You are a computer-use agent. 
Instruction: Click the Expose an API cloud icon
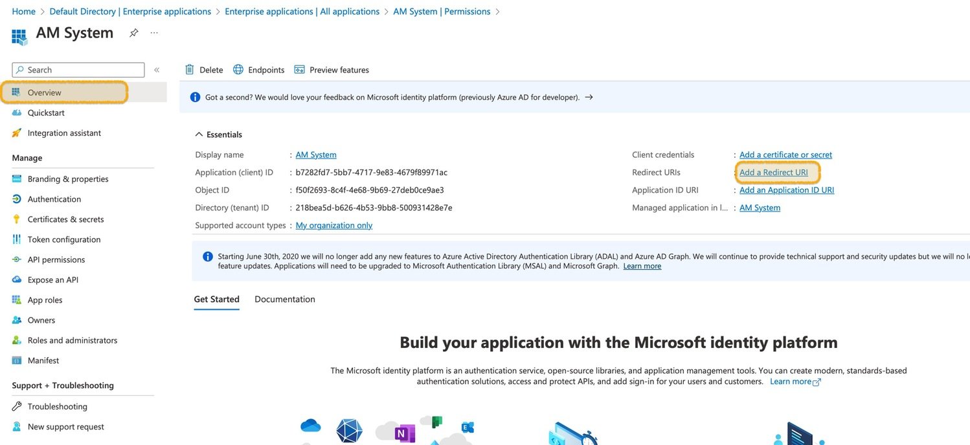coord(17,279)
